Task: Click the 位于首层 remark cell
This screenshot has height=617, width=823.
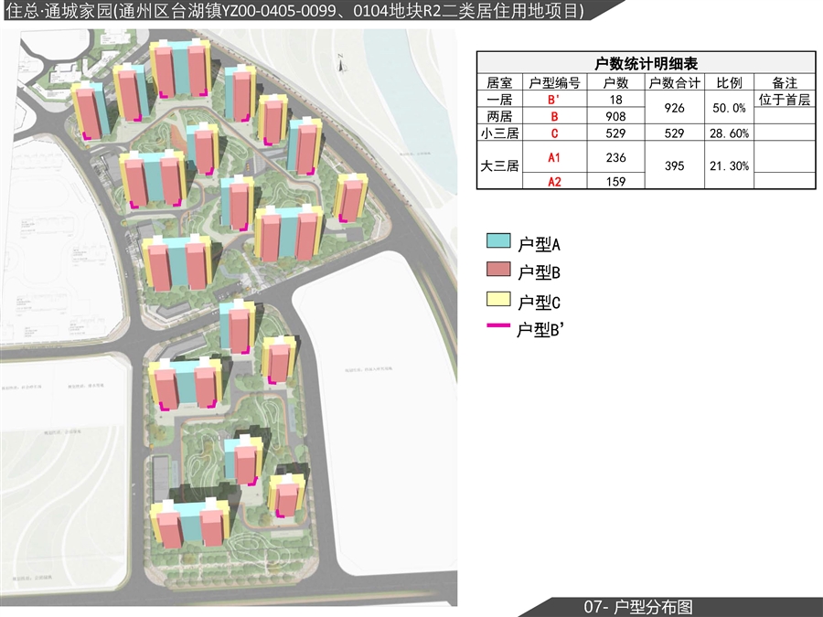Action: [785, 100]
